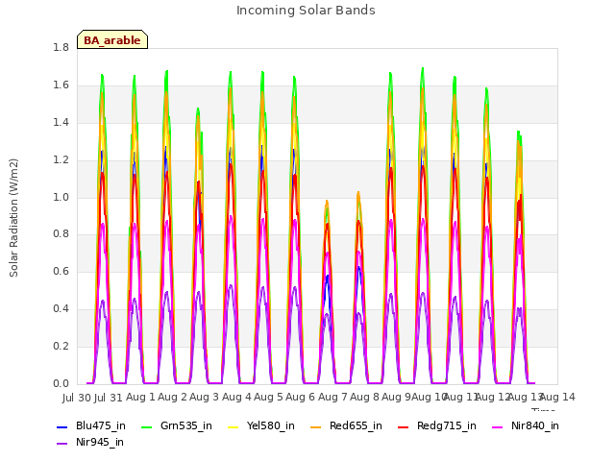Select the Blu475_in legend entry
Screen dimensions: 615x461
(91, 425)
